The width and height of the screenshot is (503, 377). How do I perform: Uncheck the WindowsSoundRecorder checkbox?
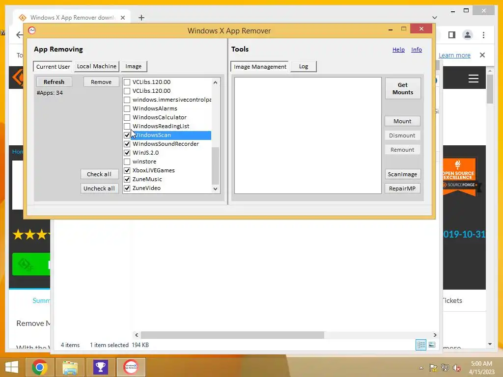[x=127, y=144]
